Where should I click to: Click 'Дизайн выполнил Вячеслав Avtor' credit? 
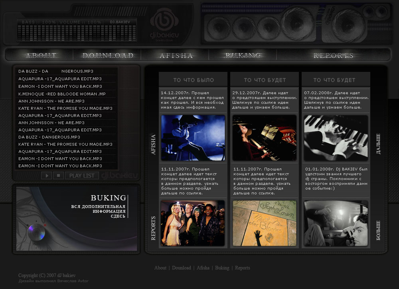point(53,281)
